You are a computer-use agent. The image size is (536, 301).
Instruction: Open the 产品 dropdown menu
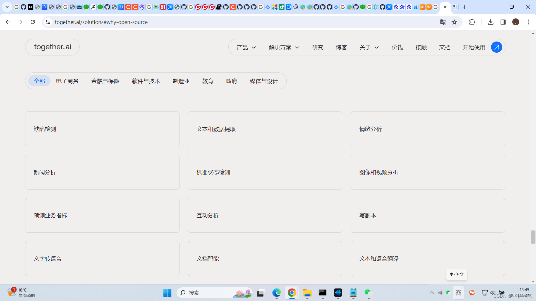pos(246,47)
